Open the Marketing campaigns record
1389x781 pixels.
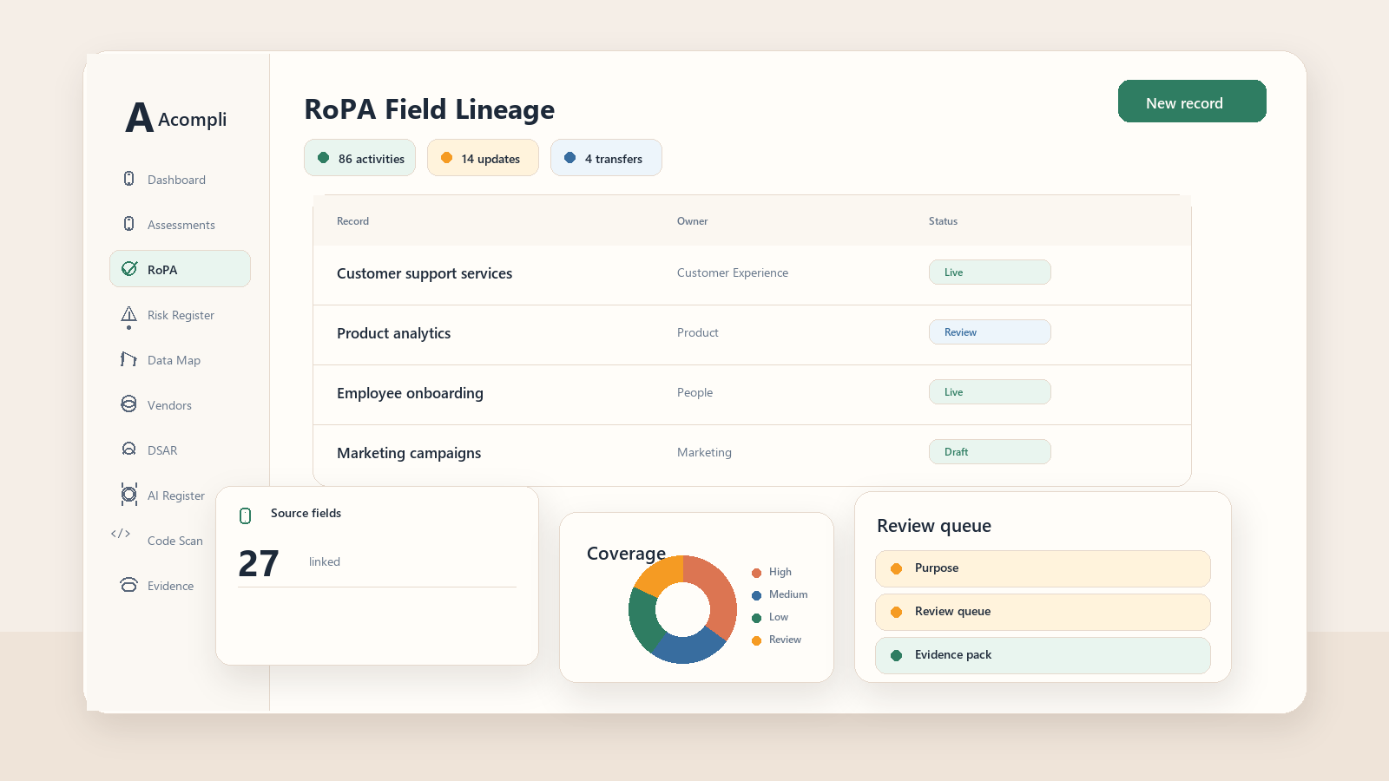pyautogui.click(x=409, y=453)
